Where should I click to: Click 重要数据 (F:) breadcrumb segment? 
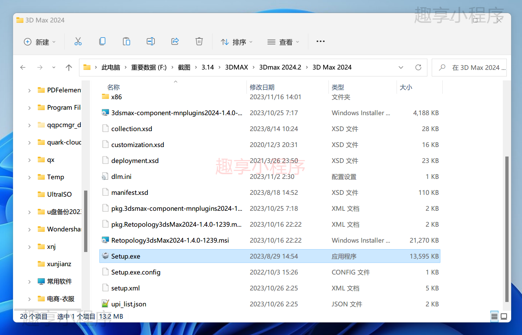149,67
